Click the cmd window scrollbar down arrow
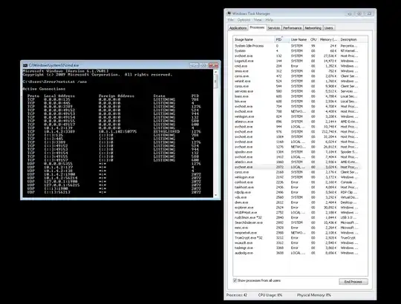Screen dimensions: 401x304 (x=215, y=195)
